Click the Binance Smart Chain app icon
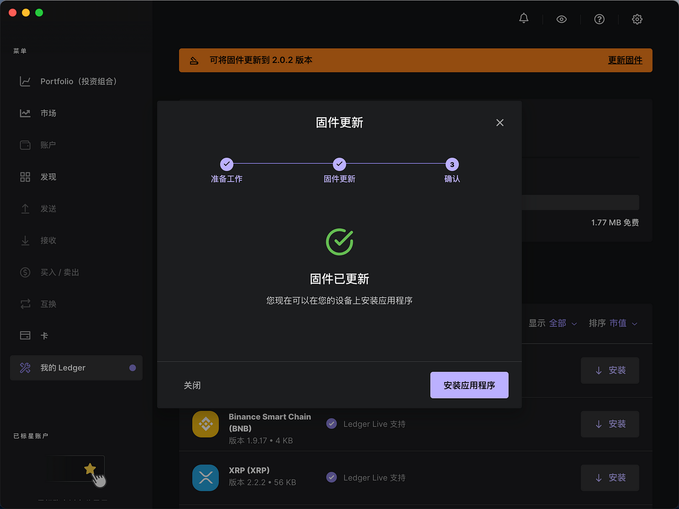The image size is (679, 509). pos(205,424)
